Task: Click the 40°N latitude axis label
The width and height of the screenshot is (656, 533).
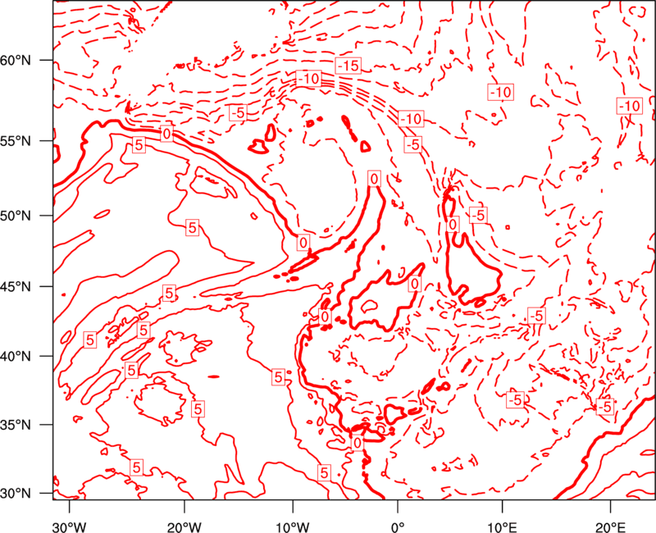Action: click(x=16, y=357)
